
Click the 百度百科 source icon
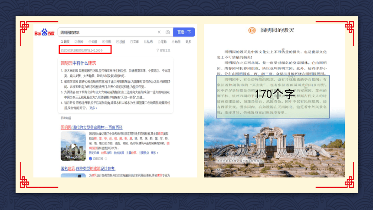pyautogui.click(x=90, y=158)
